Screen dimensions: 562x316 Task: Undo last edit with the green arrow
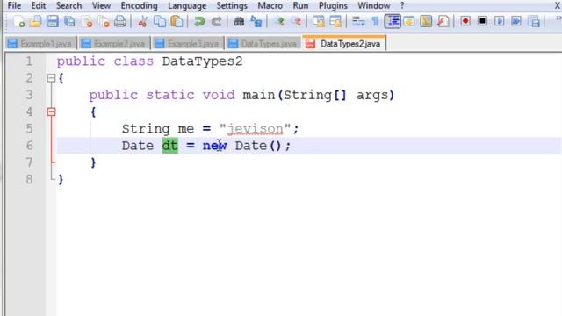click(199, 22)
